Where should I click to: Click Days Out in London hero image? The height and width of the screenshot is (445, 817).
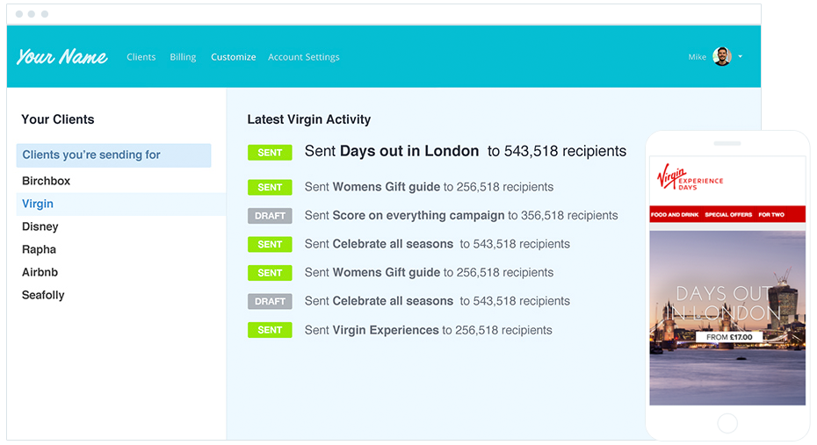coord(727,318)
